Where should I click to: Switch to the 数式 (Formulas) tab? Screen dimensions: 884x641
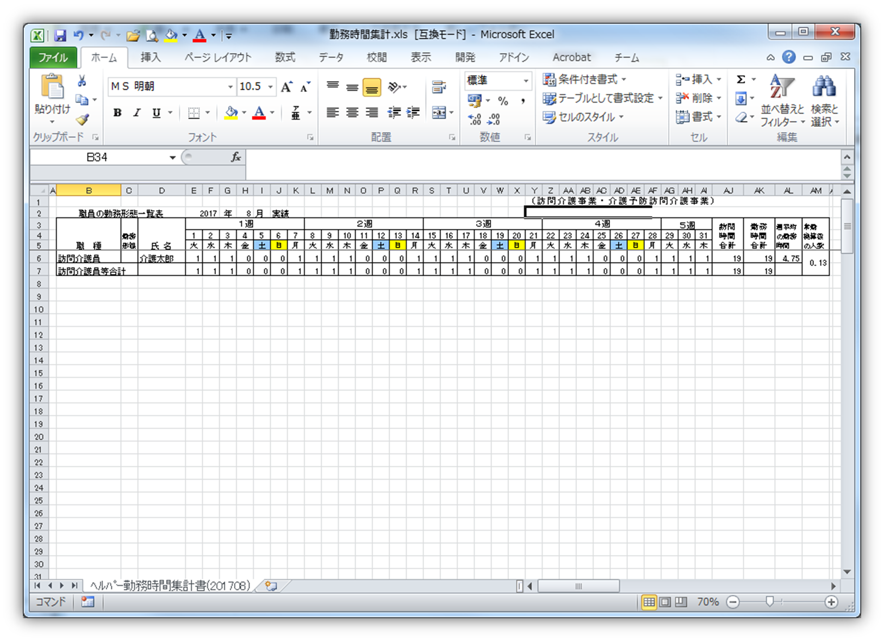285,57
